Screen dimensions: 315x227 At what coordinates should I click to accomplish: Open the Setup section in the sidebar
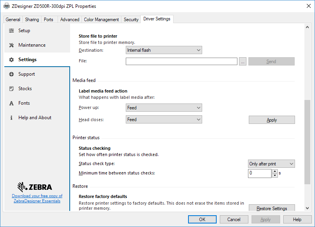click(x=11, y=31)
